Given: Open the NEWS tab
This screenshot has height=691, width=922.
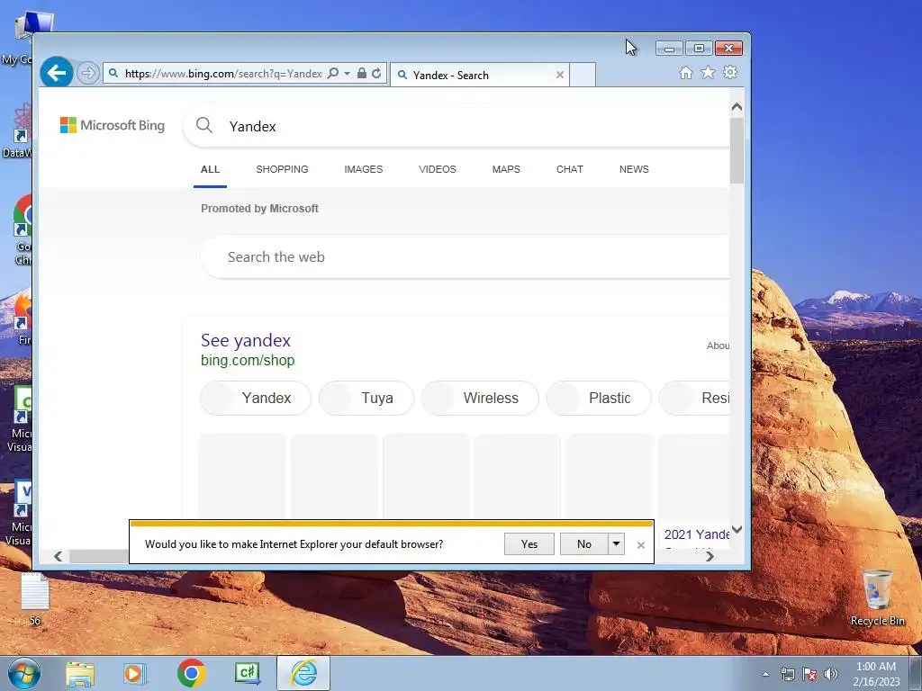Looking at the screenshot, I should tap(634, 169).
